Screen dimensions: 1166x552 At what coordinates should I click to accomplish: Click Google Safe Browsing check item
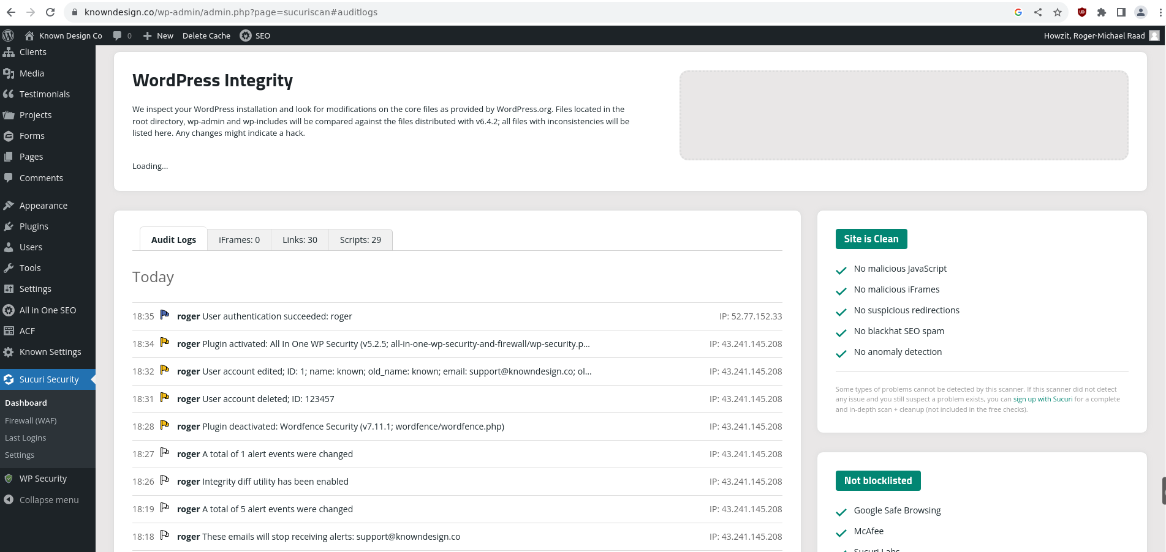point(897,510)
